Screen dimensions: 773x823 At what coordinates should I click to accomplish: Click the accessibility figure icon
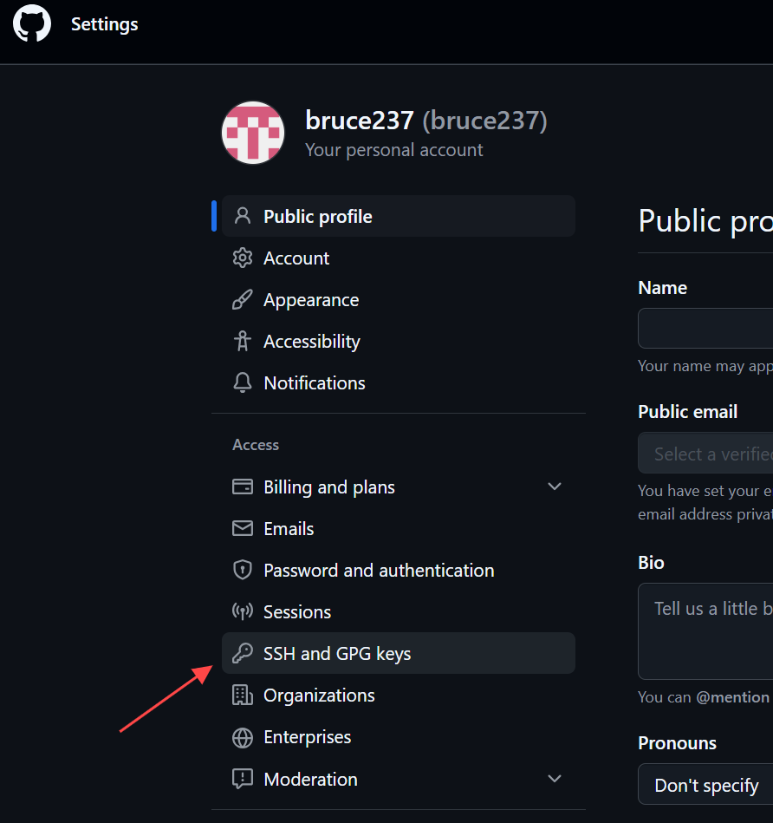(x=243, y=341)
